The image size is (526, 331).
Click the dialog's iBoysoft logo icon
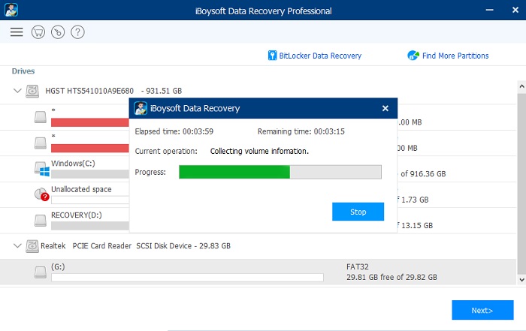coord(141,108)
